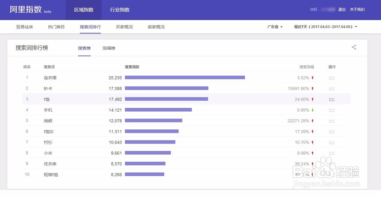
Task: Select the 搜索榜 sub-tab
Action: click(x=84, y=48)
